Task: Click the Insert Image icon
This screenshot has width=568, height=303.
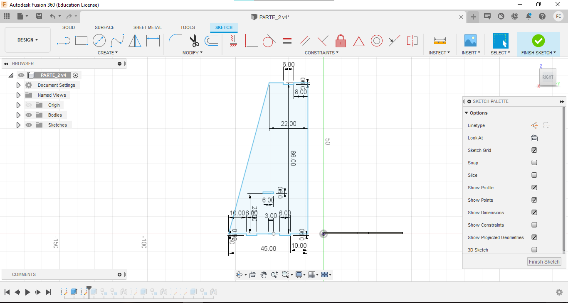Action: pos(470,41)
